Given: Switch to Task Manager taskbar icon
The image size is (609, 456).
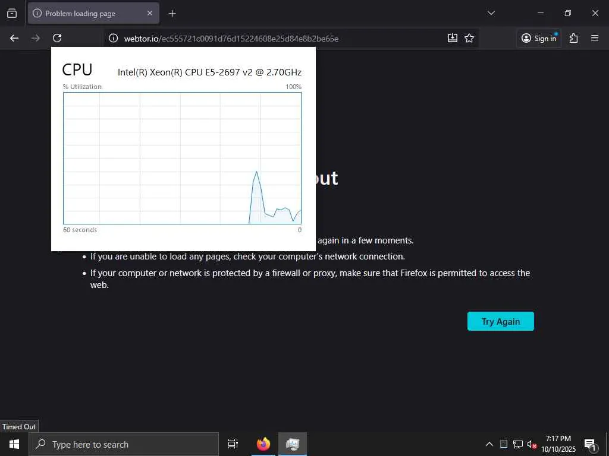Looking at the screenshot, I should tap(293, 444).
